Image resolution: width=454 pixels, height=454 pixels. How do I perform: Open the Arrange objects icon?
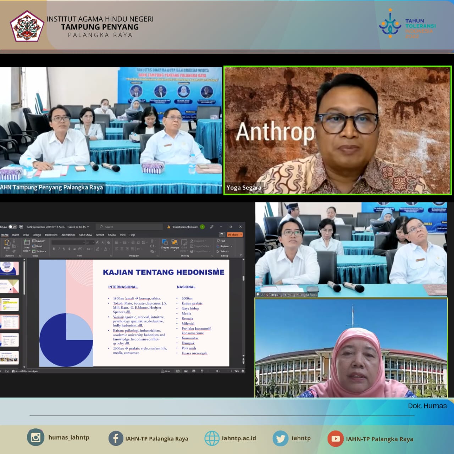(174, 243)
